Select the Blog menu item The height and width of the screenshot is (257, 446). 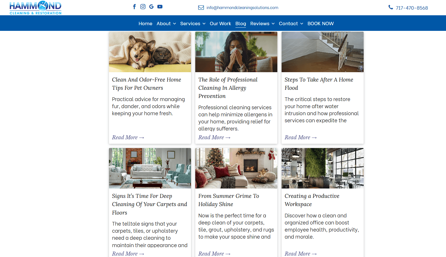(x=241, y=23)
